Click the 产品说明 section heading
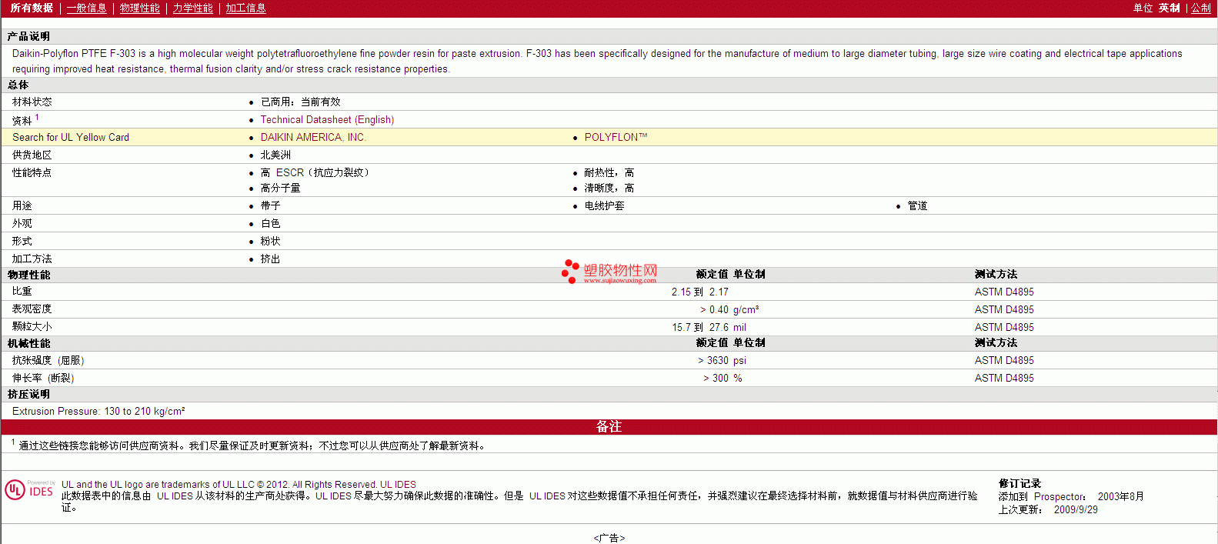Image resolution: width=1218 pixels, height=544 pixels. pyautogui.click(x=28, y=36)
